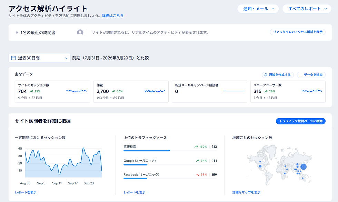Viewport: 338px width, 202px height.
Task: Open the ユニークユーザー数 card
Action: coord(288,92)
